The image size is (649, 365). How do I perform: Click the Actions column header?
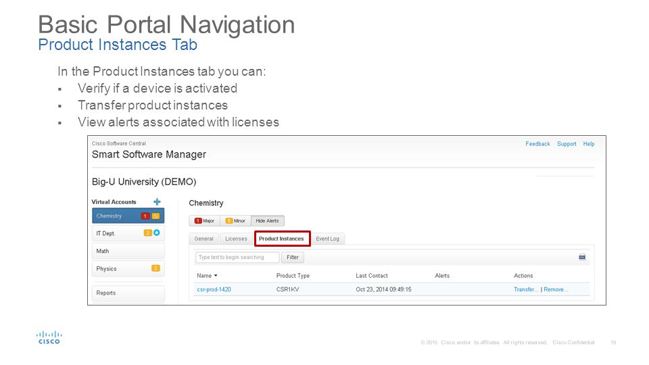coord(523,276)
